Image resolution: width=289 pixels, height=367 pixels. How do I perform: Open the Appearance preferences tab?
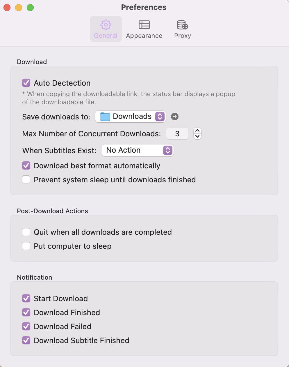(144, 29)
